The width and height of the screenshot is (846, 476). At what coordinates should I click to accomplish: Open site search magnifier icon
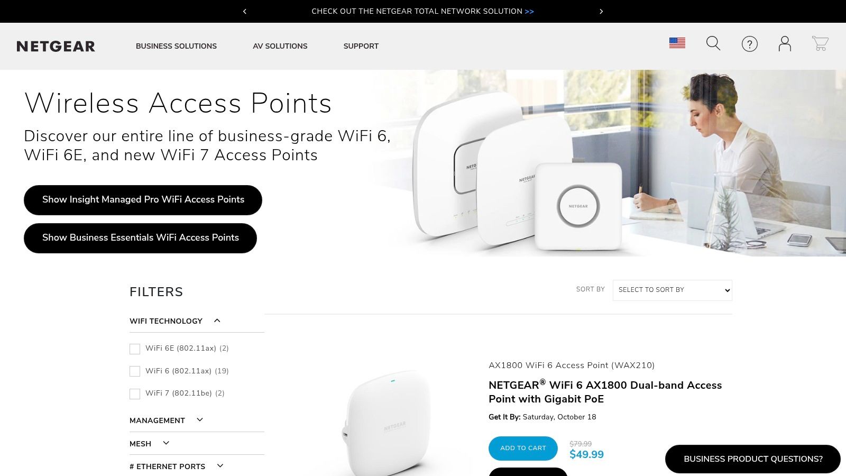pos(713,43)
